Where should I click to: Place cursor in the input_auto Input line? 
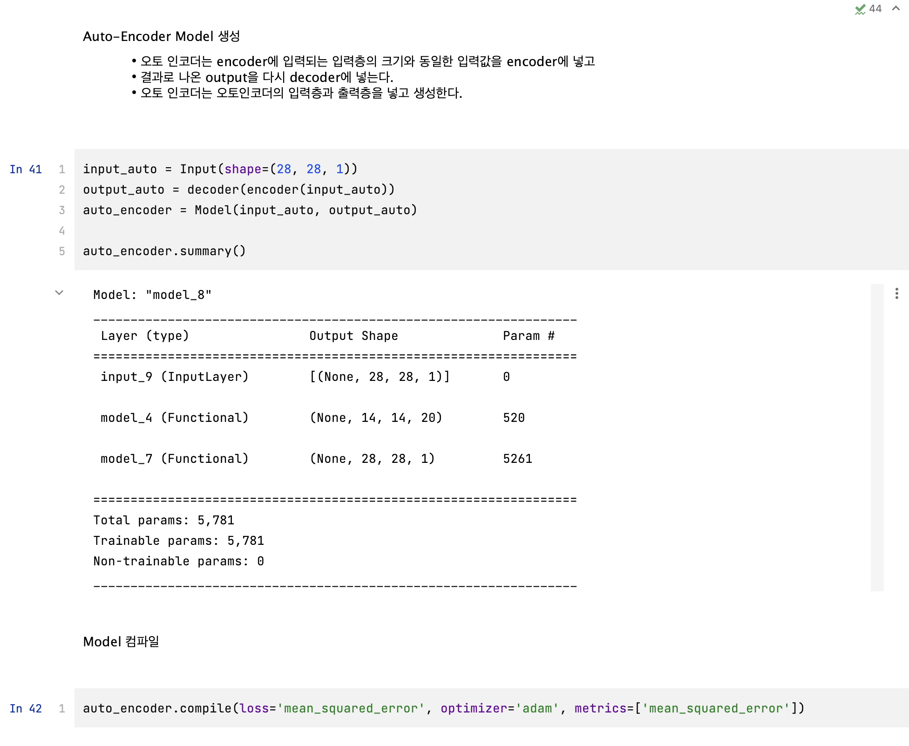click(220, 170)
